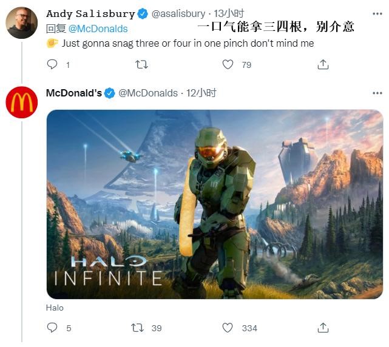Screen dimensions: 389x347
Task: Like the McDonald's Halo tweet
Action: click(x=228, y=328)
